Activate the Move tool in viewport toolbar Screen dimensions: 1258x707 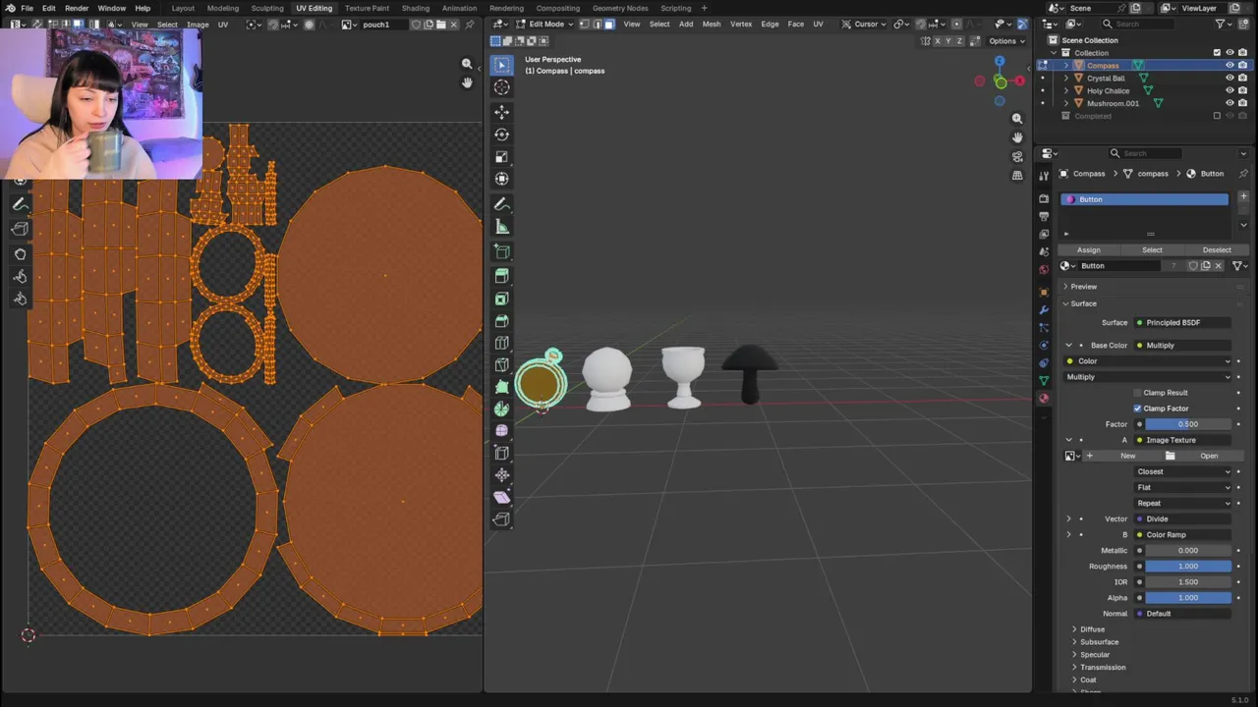[x=501, y=112]
